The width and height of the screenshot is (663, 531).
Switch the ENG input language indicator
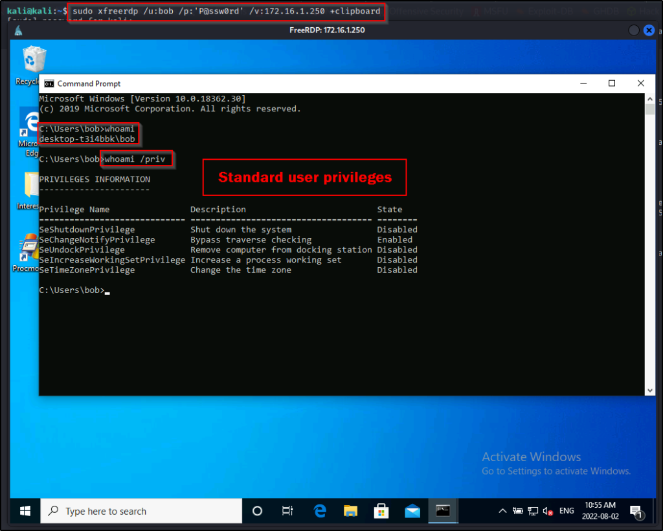click(567, 511)
